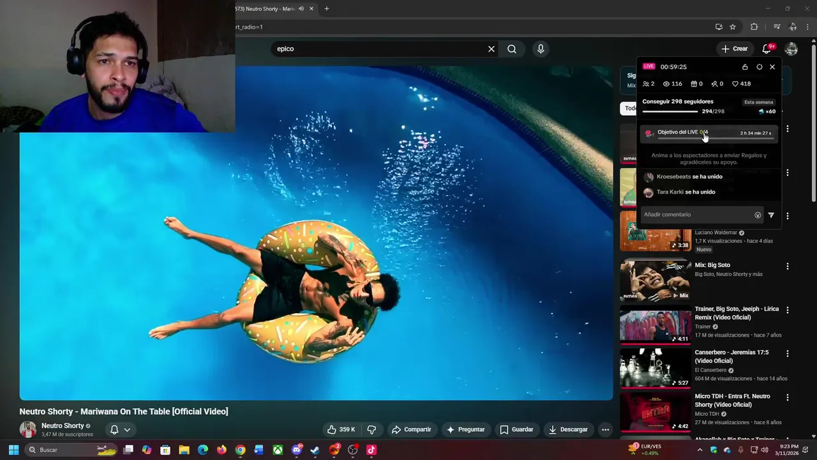Clear the YouTube search text with the X
Image resolution: width=817 pixels, height=460 pixels.
pyautogui.click(x=491, y=49)
